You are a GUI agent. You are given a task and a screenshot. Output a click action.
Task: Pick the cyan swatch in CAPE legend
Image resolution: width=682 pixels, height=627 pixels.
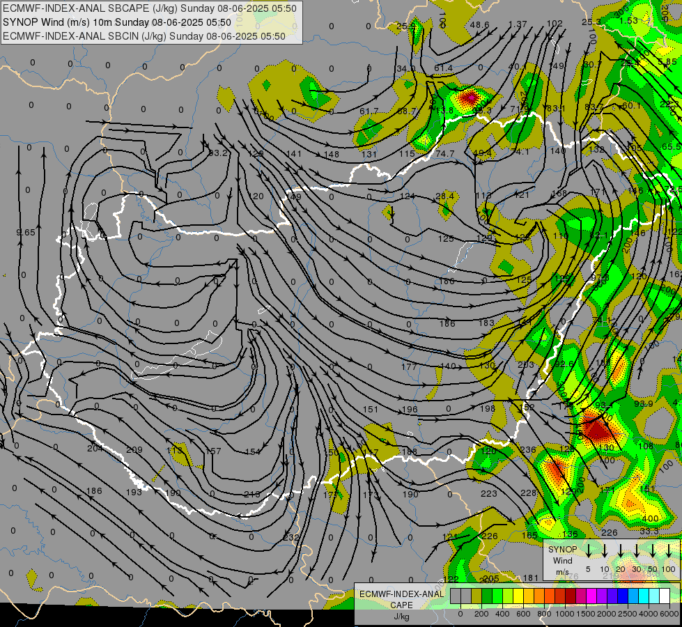(644, 596)
